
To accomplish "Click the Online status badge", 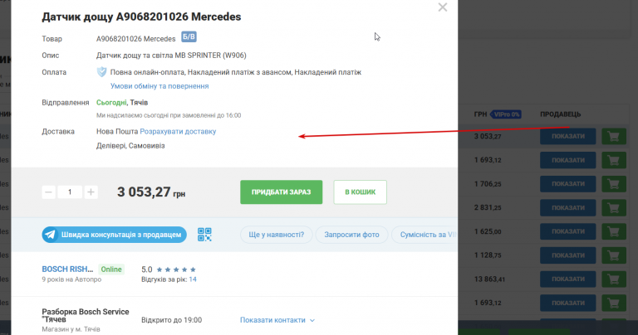I will [111, 269].
